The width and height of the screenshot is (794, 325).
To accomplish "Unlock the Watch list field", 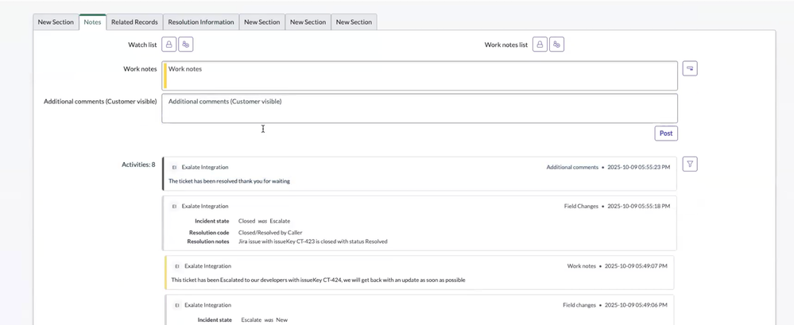I will (x=169, y=44).
